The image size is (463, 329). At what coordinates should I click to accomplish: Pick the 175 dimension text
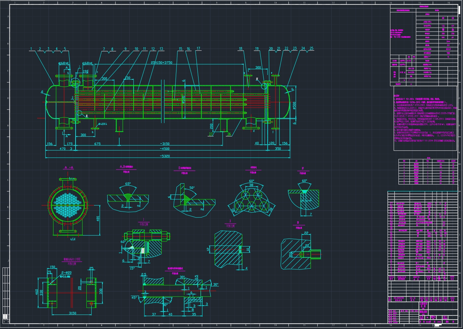(70, 144)
